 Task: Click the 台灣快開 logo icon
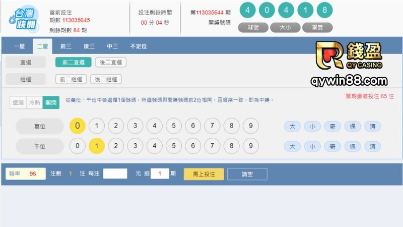(24, 18)
